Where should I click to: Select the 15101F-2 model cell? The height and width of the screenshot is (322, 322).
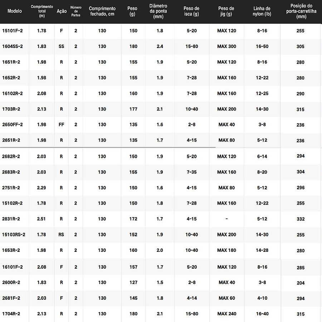[x=13, y=31]
